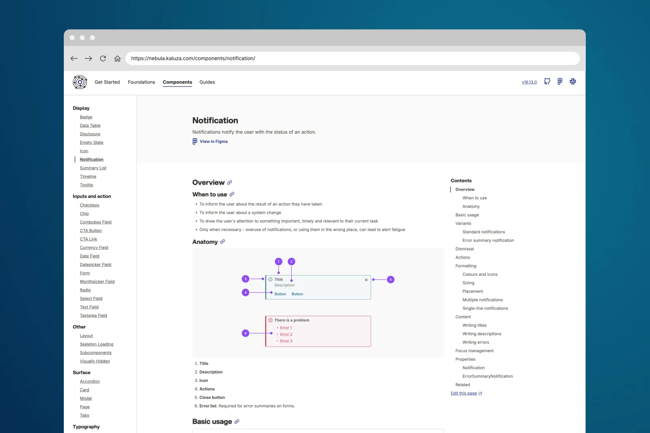Viewport: 650px width, 433px height.
Task: Open Summary List in the sidebar
Action: (x=93, y=168)
